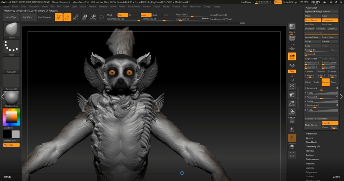
Task: Open the Zplugin menu
Action: click(207, 6)
